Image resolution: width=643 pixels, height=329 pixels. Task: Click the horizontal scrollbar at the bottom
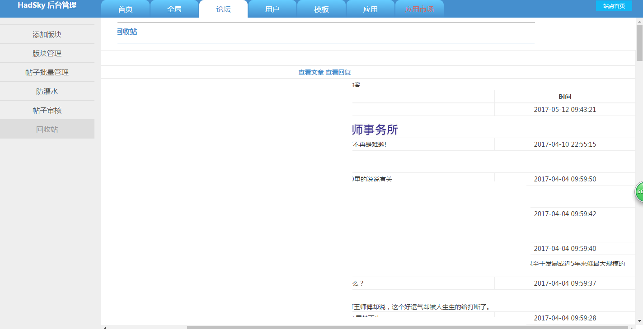[x=407, y=327]
